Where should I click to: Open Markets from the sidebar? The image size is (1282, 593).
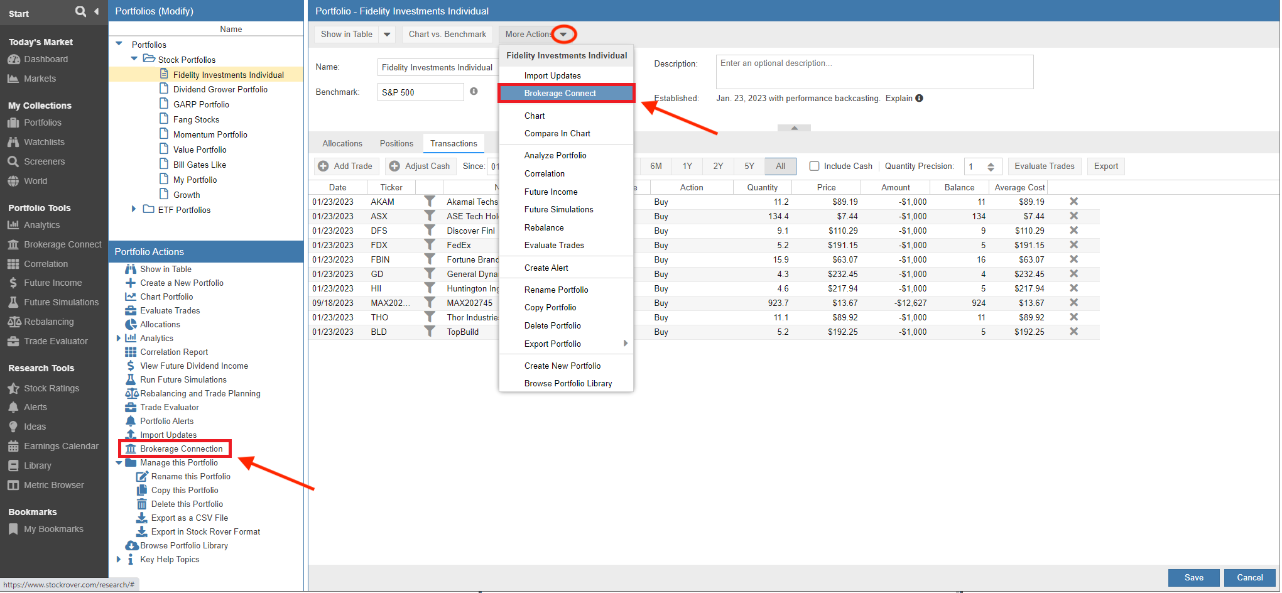(40, 79)
